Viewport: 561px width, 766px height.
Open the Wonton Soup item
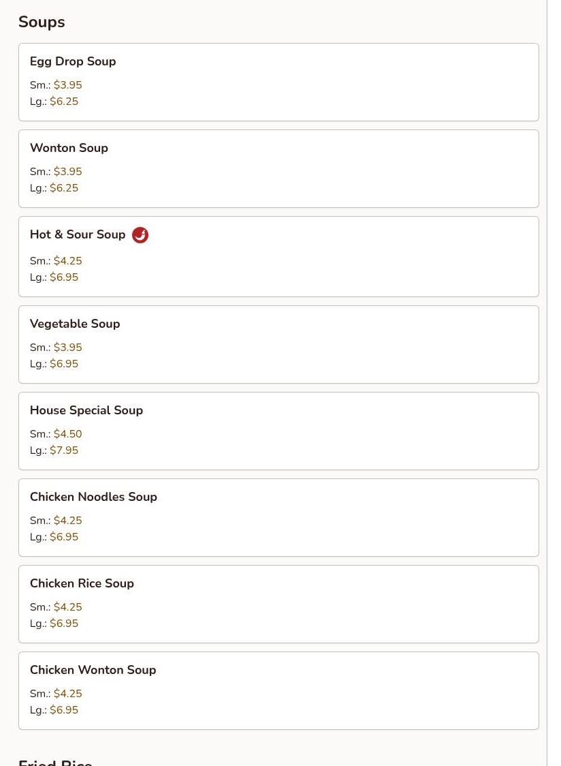[x=278, y=168]
